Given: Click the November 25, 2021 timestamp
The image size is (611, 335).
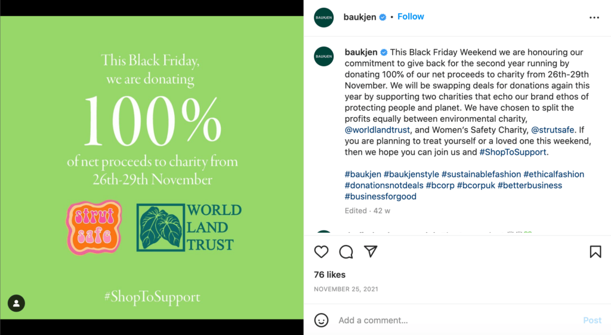Looking at the screenshot, I should pyautogui.click(x=346, y=289).
